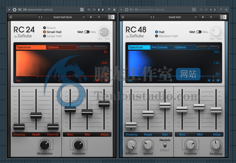Open the preset grid icon in RC 48 titlebar
Screen dimensions: 236x163
(x=194, y=10)
